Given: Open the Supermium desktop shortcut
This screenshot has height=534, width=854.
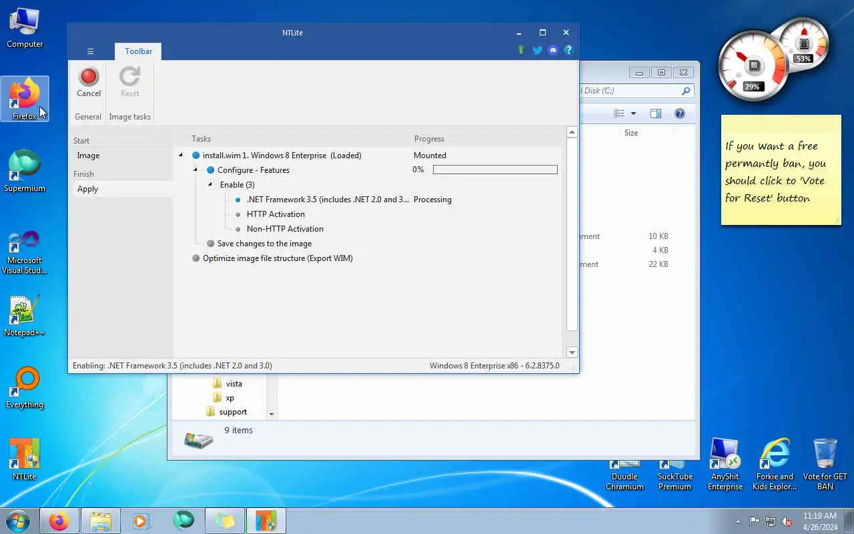Looking at the screenshot, I should click(25, 171).
